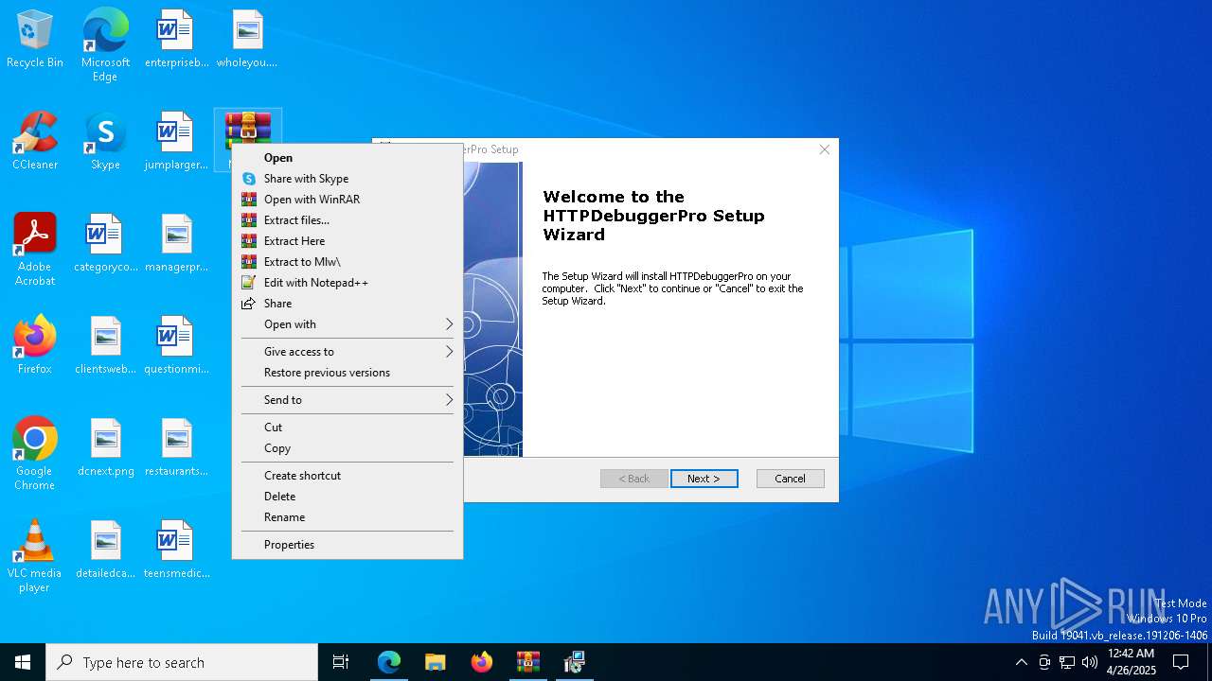Screen dimensions: 1212x681
Task: Select the dcnext.png file icon
Action: click(x=105, y=448)
